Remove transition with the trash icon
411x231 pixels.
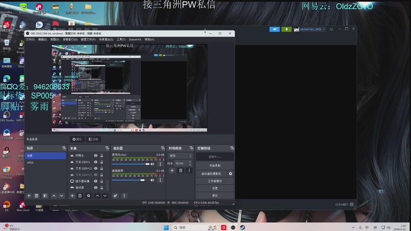(181, 170)
